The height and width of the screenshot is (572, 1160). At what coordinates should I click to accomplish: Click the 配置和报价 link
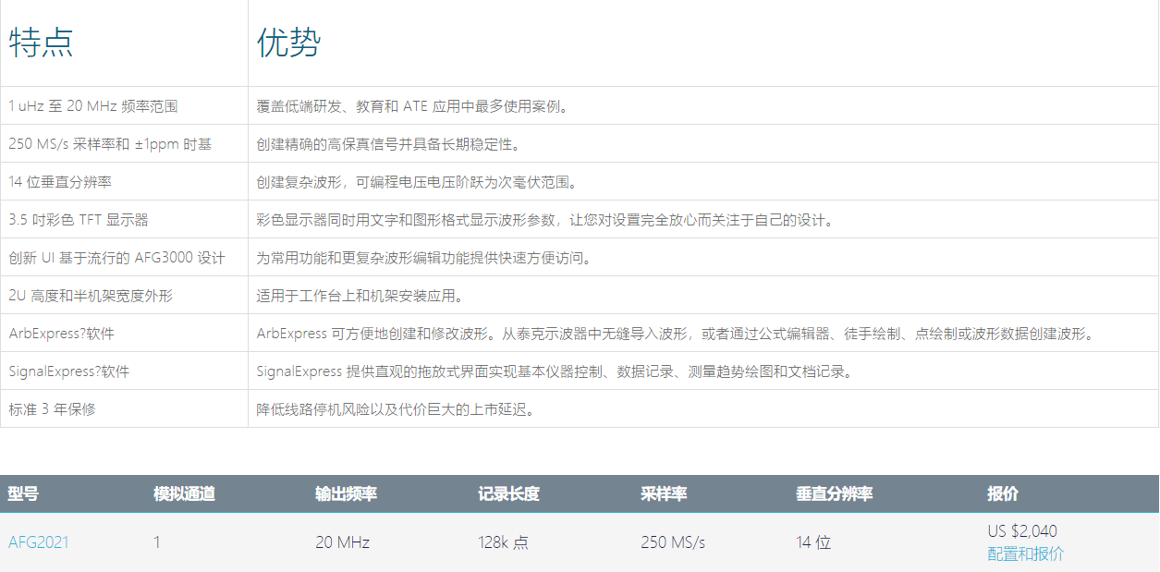click(1025, 554)
